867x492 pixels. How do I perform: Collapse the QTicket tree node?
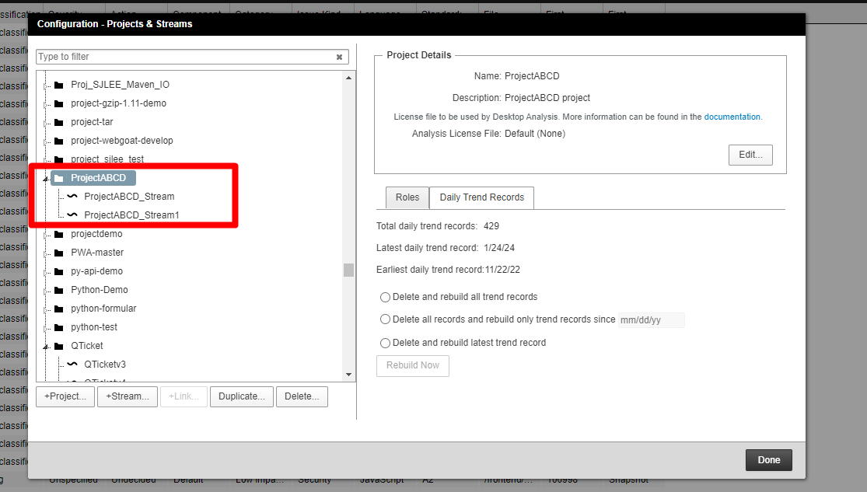[x=45, y=345]
